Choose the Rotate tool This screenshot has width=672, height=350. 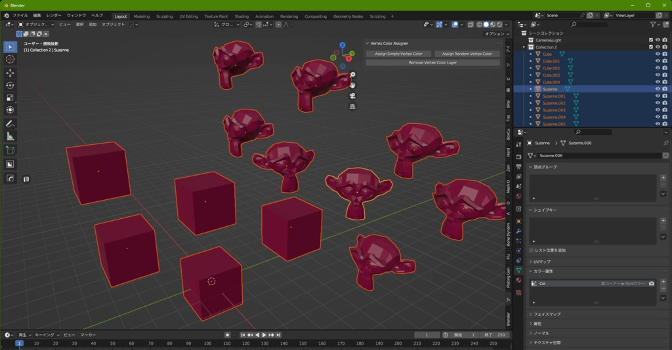point(10,86)
